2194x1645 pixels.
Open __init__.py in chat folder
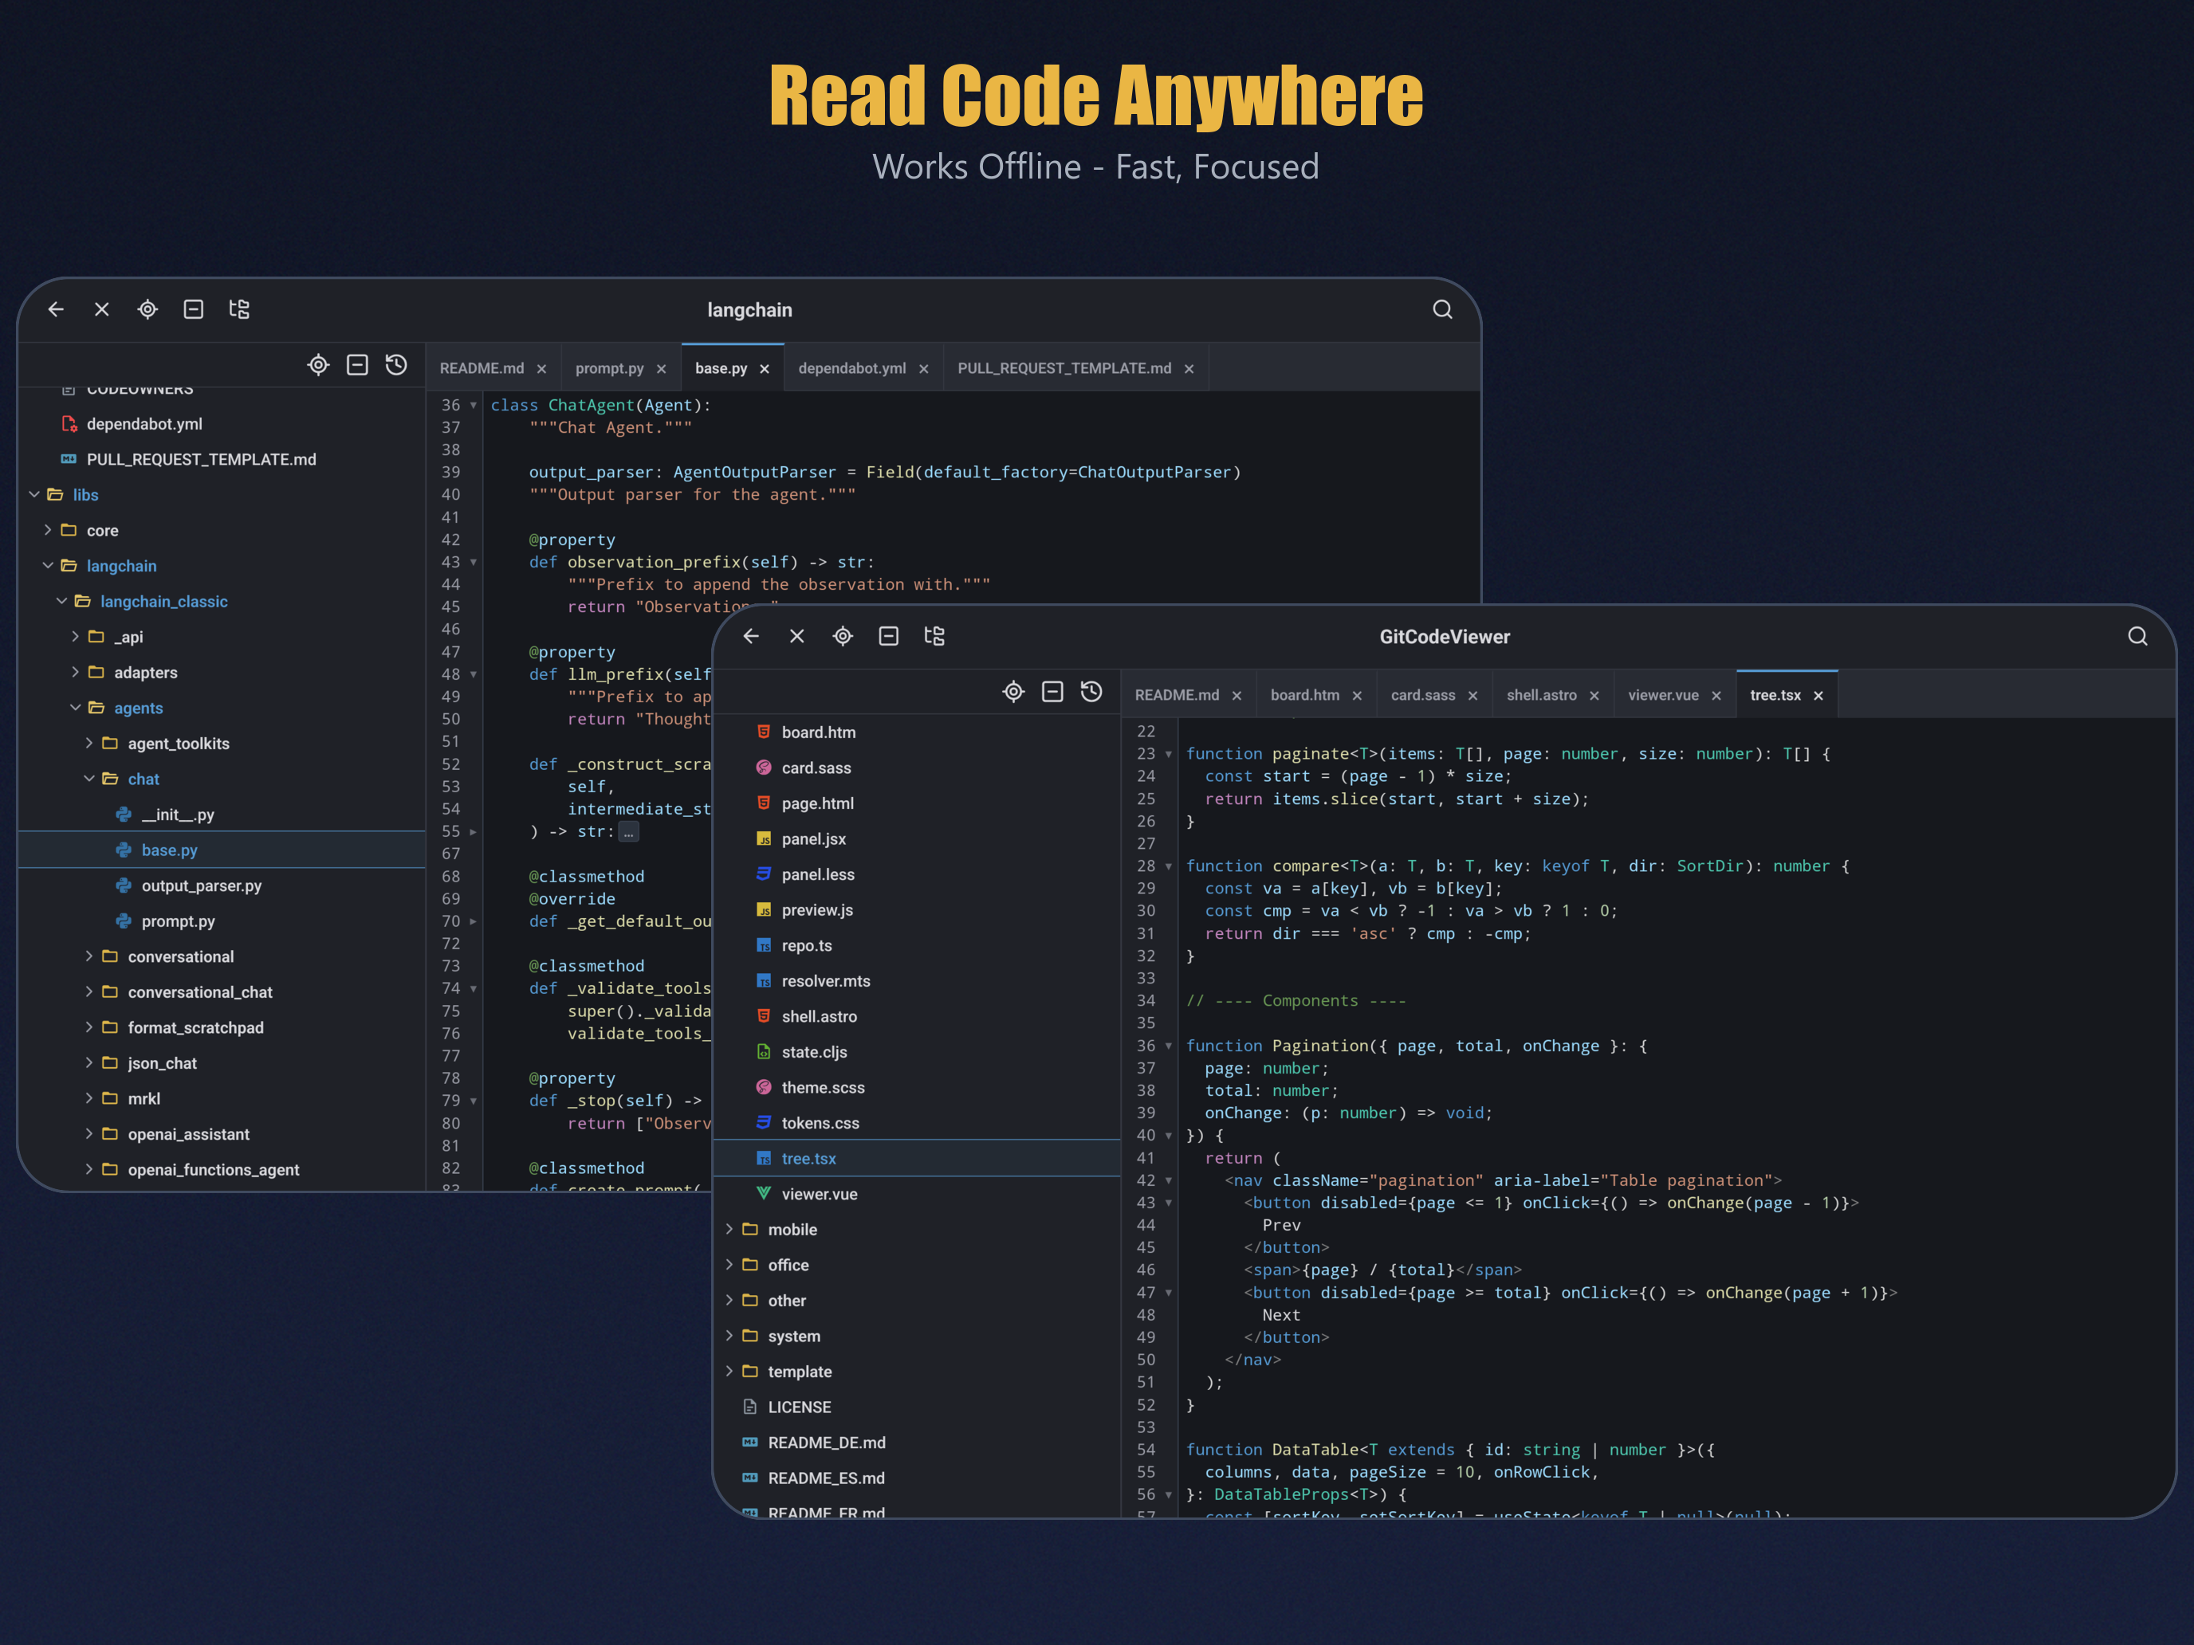tap(222, 814)
